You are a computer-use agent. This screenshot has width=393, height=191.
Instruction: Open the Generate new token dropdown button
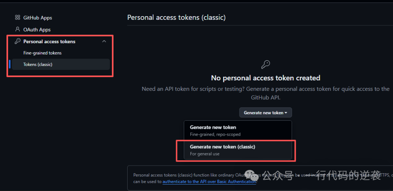pos(265,113)
